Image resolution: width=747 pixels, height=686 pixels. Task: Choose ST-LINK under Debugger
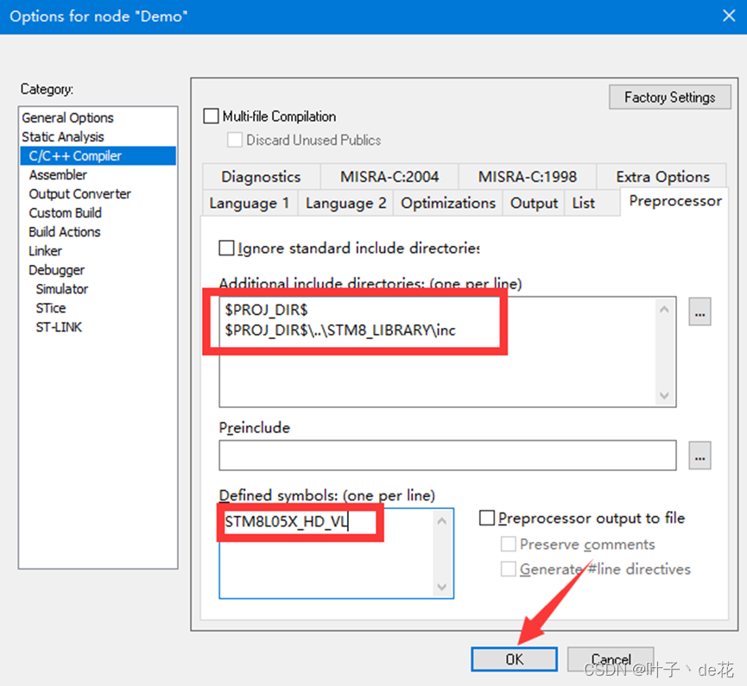pos(59,327)
